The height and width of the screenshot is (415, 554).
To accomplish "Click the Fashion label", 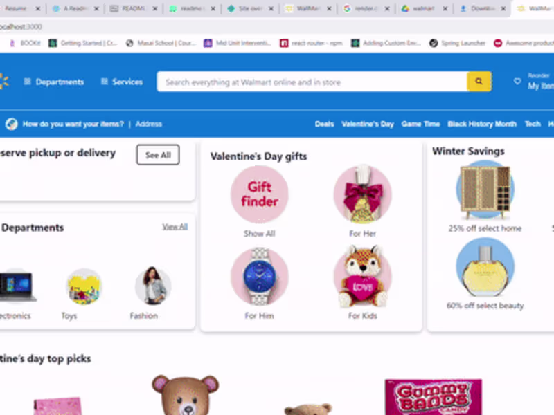I will click(144, 316).
